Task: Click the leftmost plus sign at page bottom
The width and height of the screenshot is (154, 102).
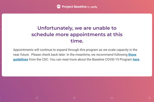Action: pyautogui.click(x=37, y=98)
